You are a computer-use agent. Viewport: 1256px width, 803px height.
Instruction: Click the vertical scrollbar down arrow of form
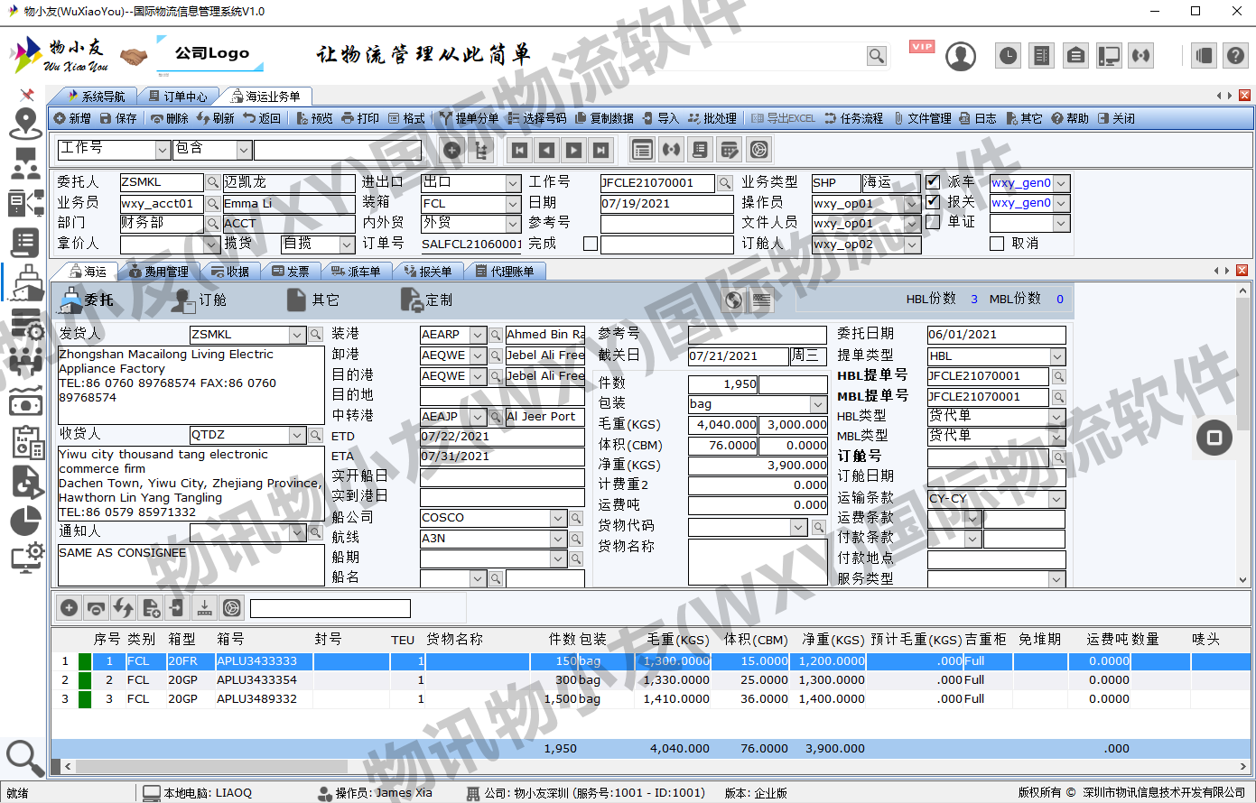[1243, 581]
